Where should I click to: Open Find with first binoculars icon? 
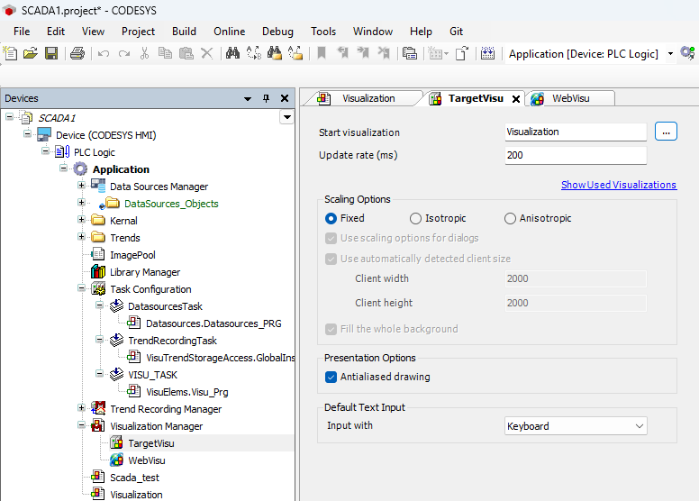(x=232, y=53)
